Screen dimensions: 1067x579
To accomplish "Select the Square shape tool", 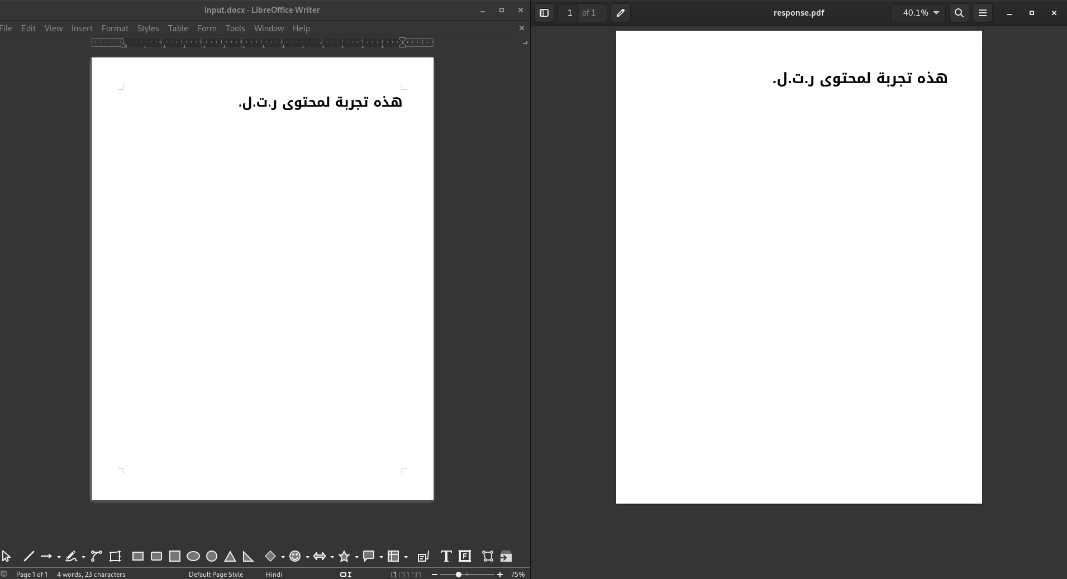I will pos(175,556).
